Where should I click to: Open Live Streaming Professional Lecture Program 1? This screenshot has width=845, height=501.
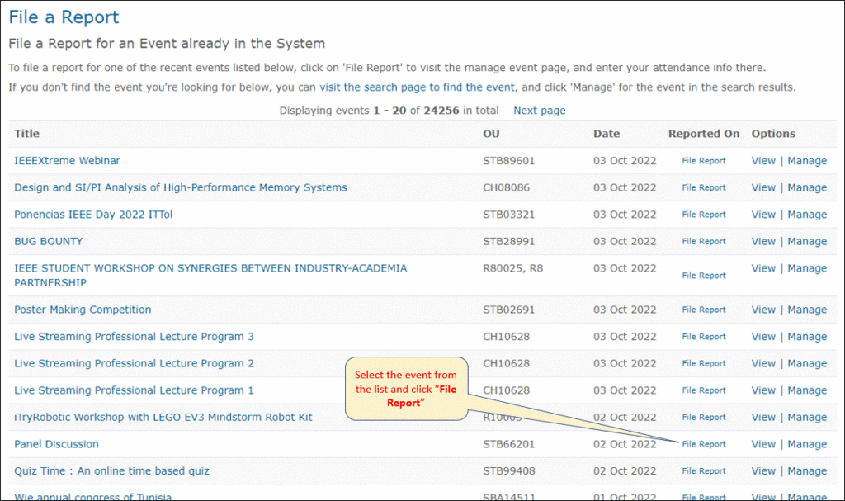pos(134,390)
